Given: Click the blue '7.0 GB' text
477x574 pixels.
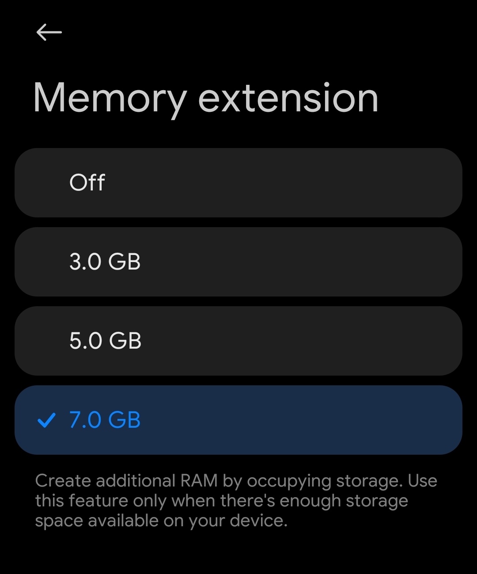Looking at the screenshot, I should 105,420.
